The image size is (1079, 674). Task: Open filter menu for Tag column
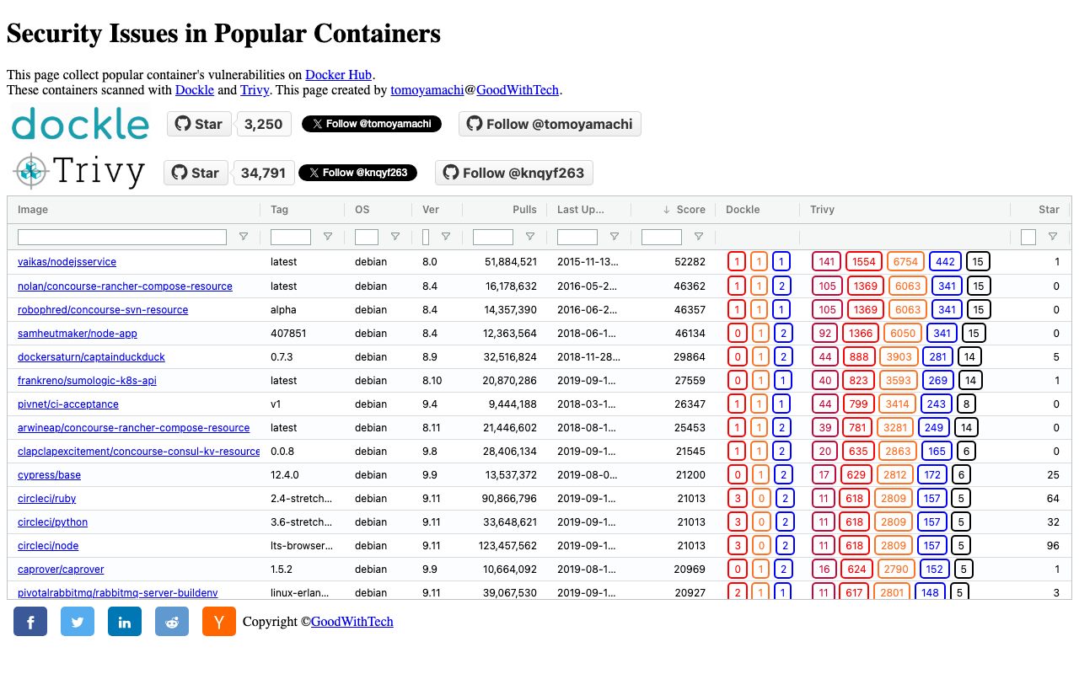tap(328, 237)
